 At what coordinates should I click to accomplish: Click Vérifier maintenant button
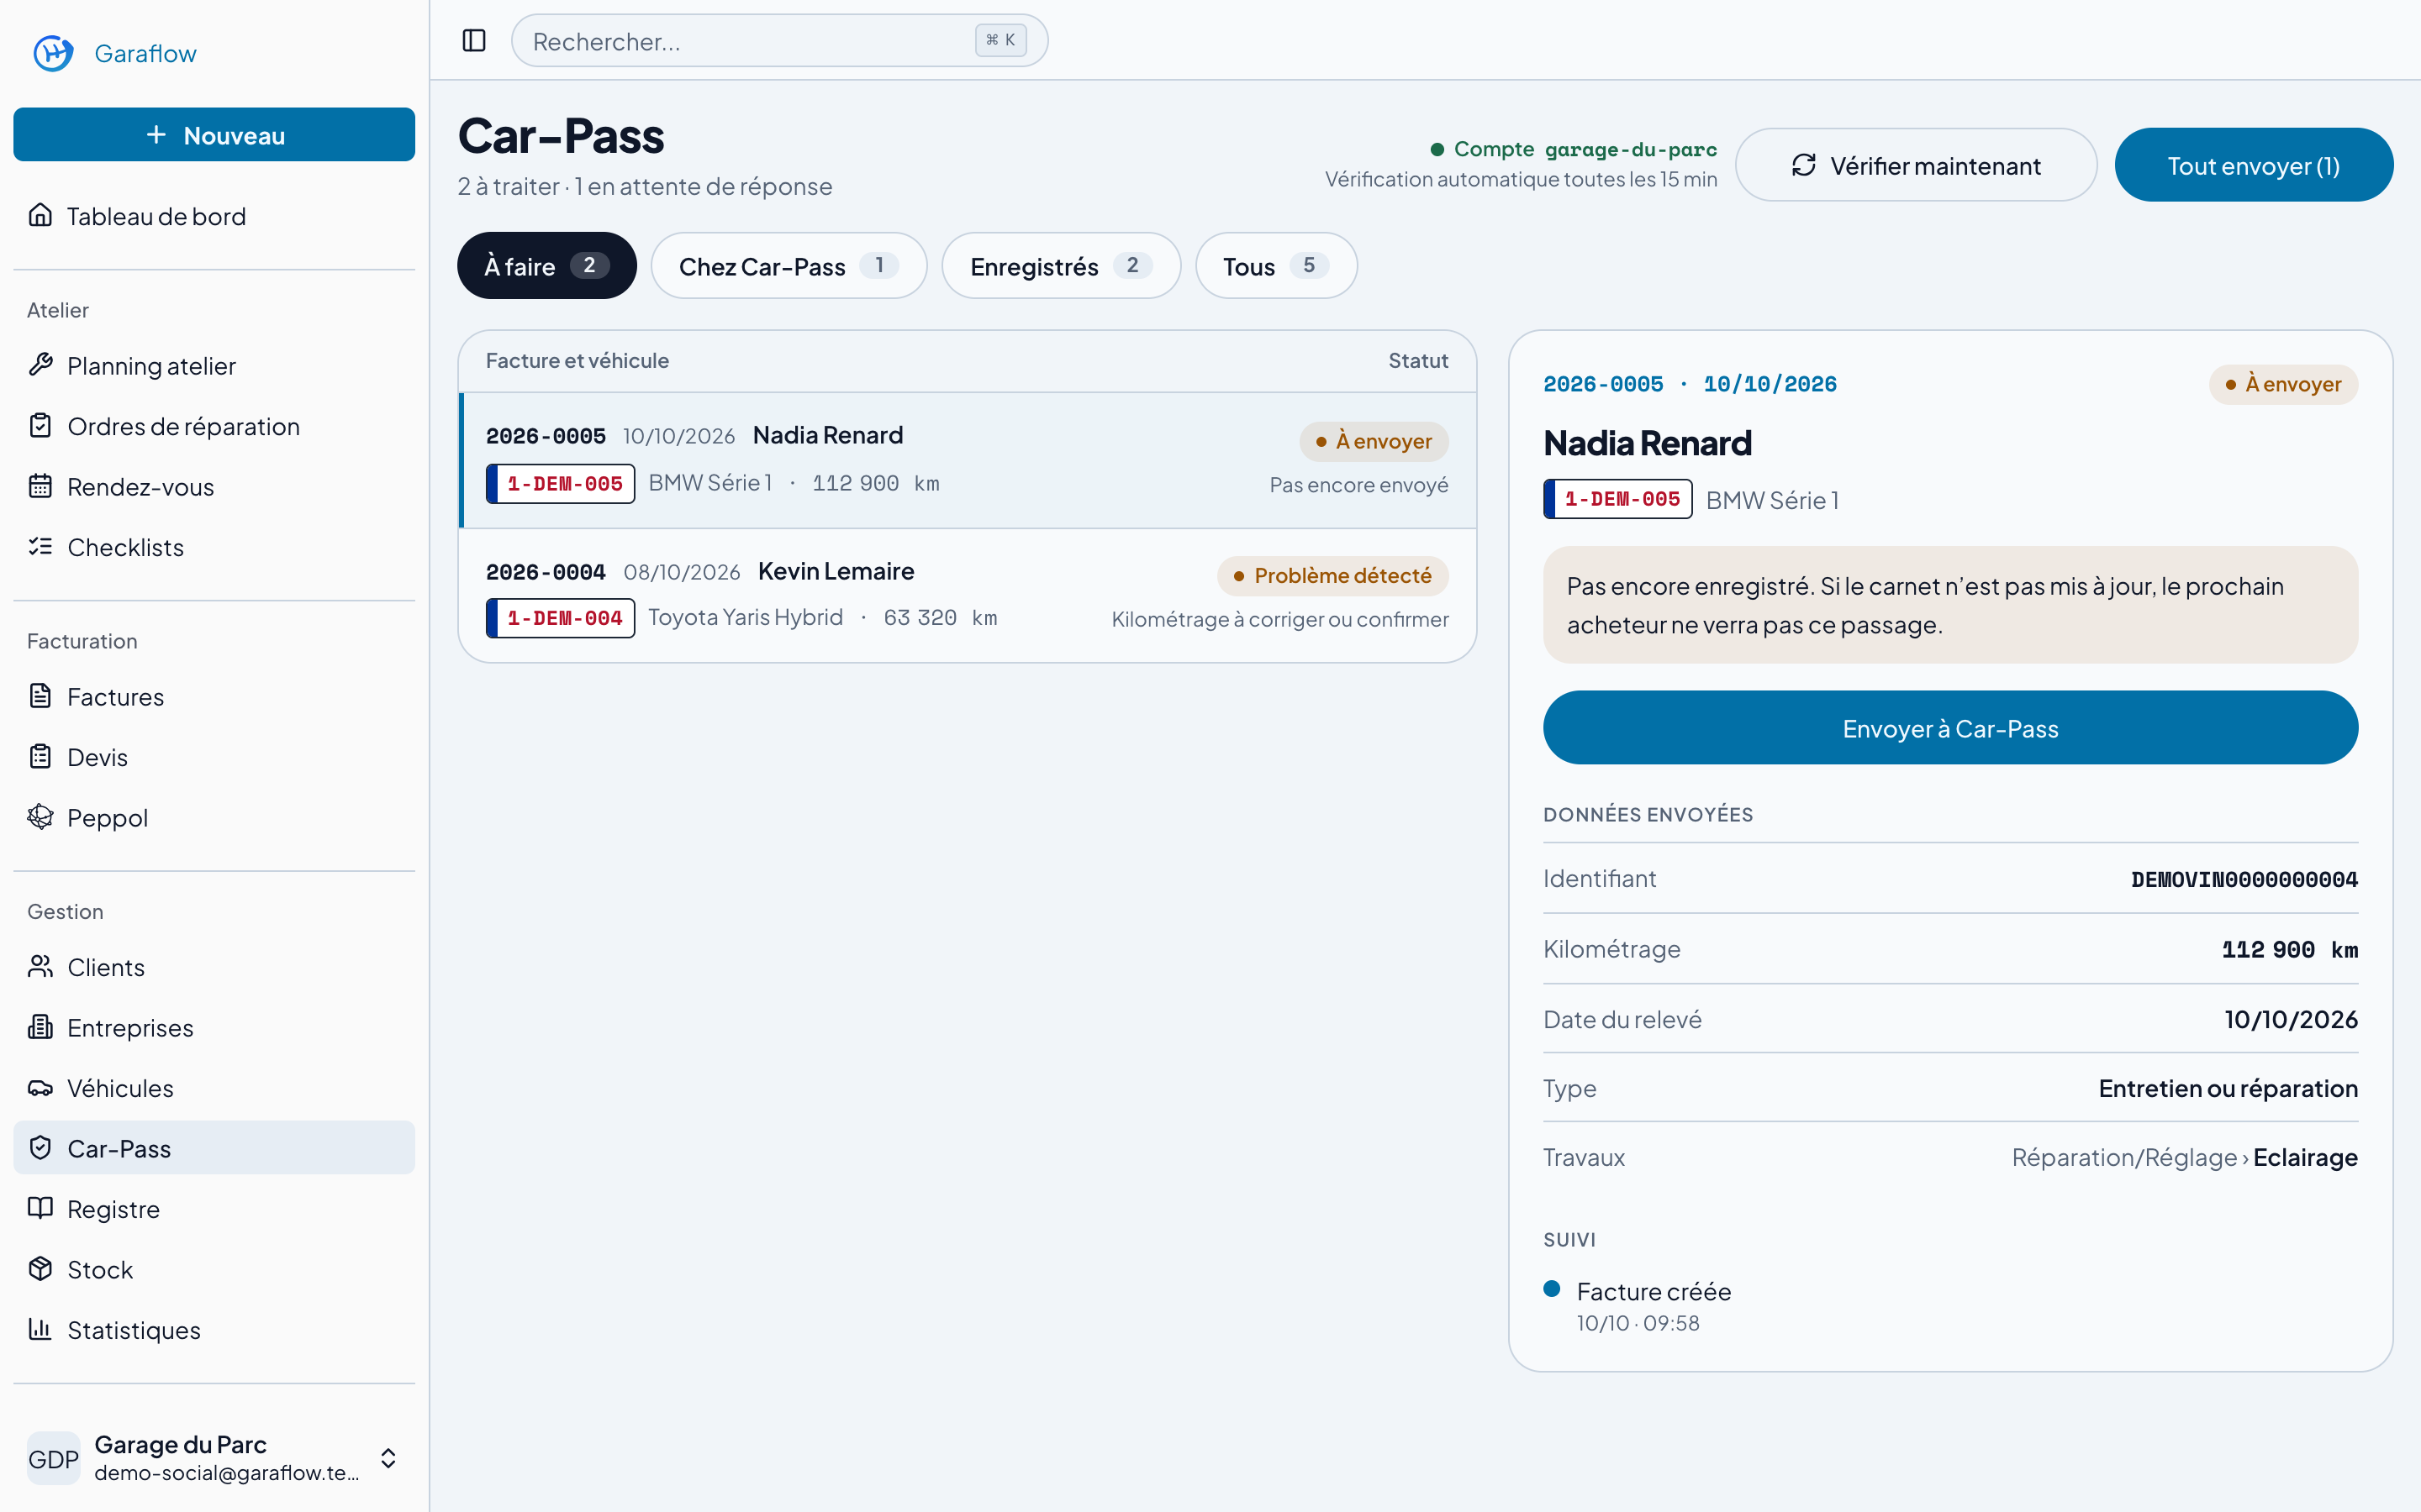coord(1915,165)
